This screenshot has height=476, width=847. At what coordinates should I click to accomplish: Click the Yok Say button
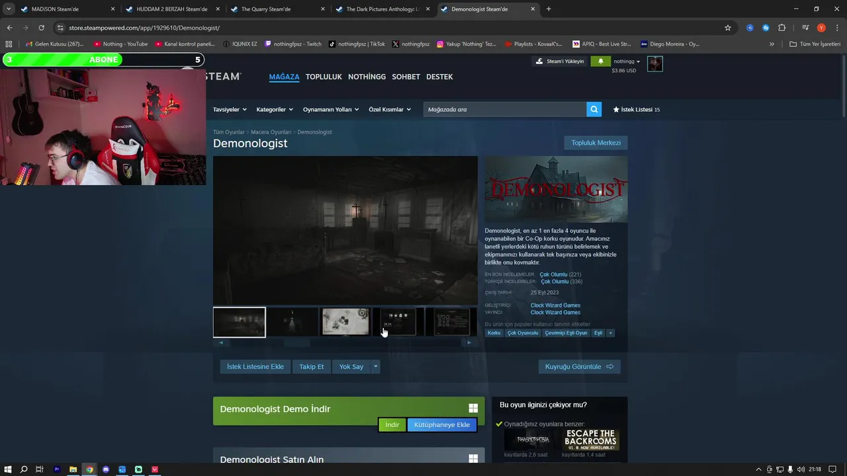[351, 366]
